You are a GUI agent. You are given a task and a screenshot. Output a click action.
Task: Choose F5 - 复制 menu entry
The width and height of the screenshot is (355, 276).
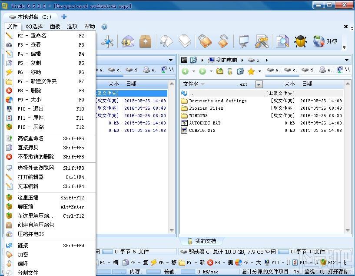50,63
